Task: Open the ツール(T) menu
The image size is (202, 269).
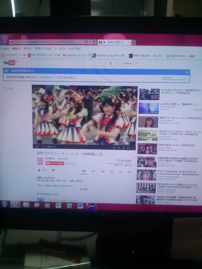Action: tap(60, 49)
